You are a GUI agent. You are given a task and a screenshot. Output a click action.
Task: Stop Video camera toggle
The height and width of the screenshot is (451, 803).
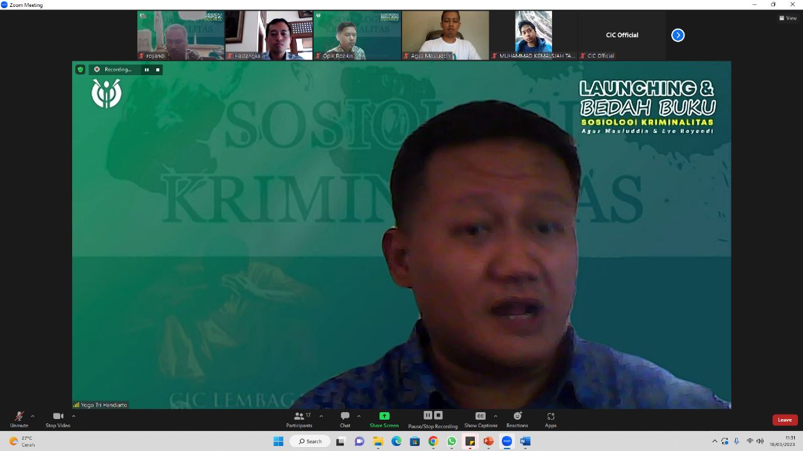pyautogui.click(x=58, y=420)
